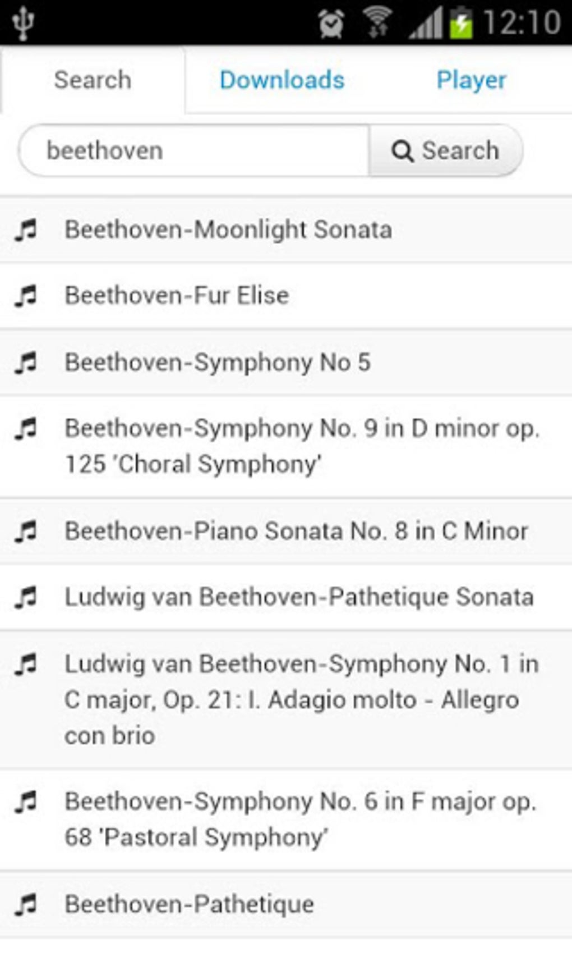572x957 pixels.
Task: Click music note icon beside Symphony No 5
Action: (26, 362)
